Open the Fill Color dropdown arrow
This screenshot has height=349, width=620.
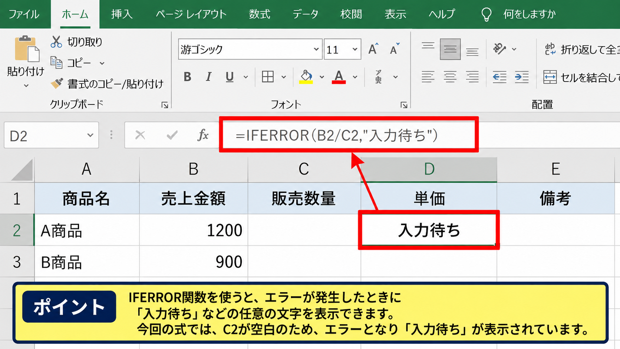pos(321,77)
